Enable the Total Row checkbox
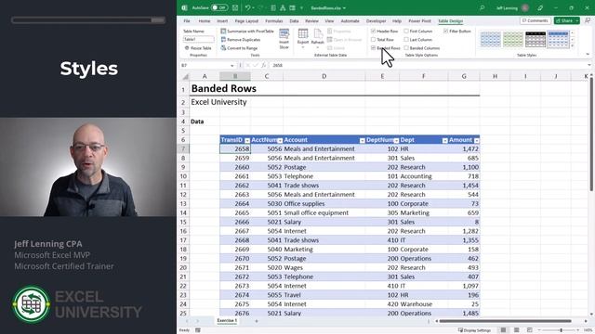The image size is (595, 334). 374,39
